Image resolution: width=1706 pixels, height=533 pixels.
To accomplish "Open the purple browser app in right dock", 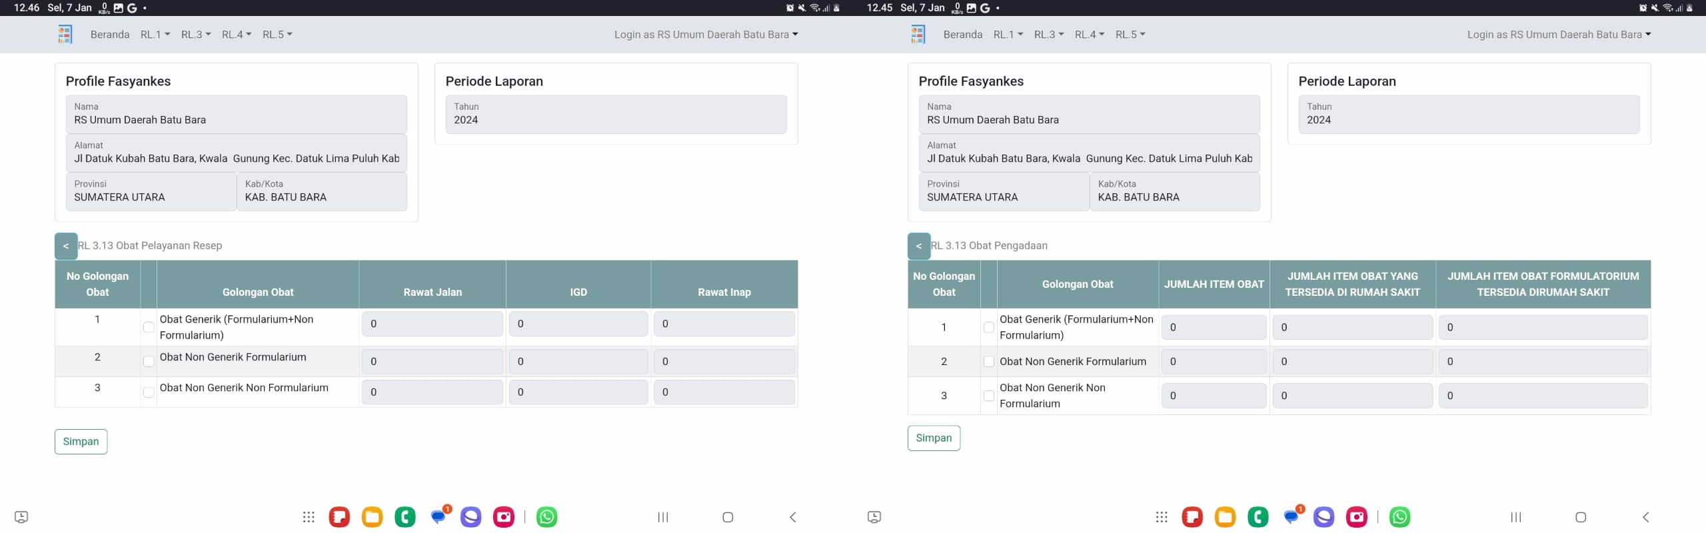I will pyautogui.click(x=1324, y=517).
